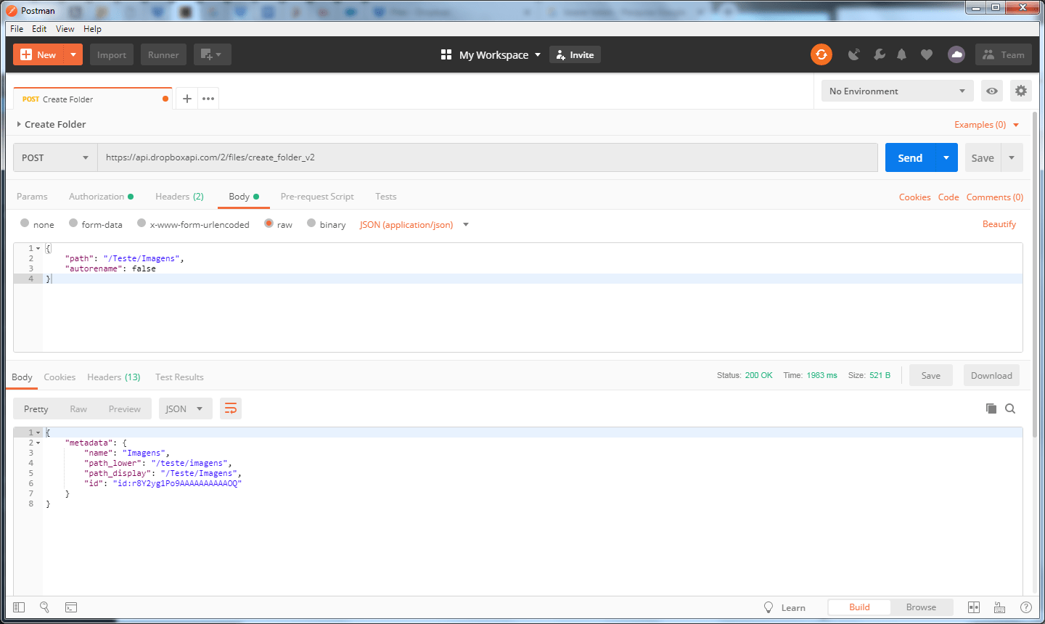Open the Tests tab
Viewport: 1045px width, 624px height.
pos(385,197)
